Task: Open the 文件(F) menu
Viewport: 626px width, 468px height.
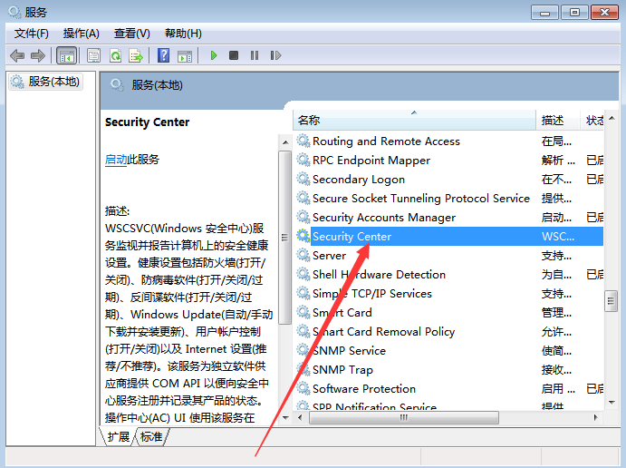Action: point(32,34)
